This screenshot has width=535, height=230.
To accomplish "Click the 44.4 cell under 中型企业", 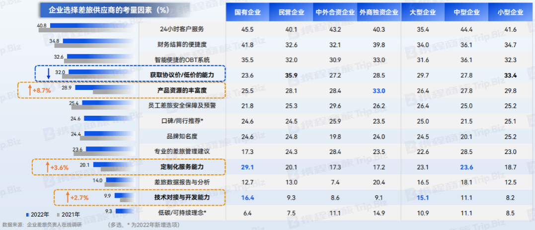I will [x=466, y=29].
